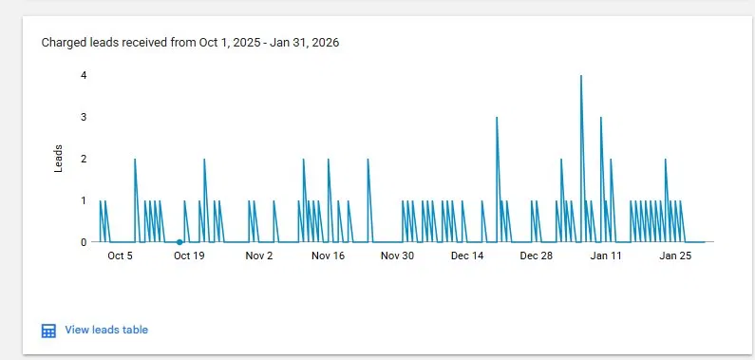
Task: Click the chart peak at 4 leads
Action: (x=580, y=76)
